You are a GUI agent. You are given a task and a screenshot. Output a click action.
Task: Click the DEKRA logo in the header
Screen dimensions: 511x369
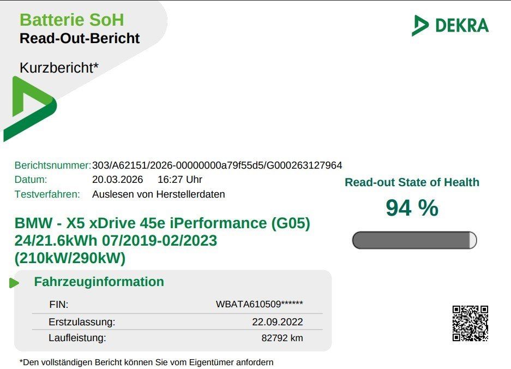point(450,26)
